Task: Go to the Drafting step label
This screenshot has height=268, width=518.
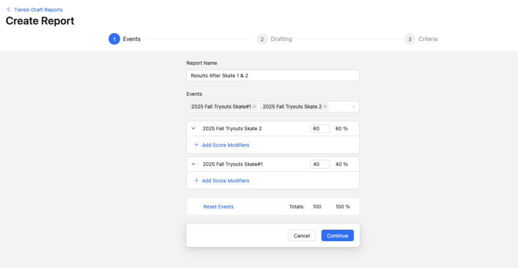Action: 281,39
